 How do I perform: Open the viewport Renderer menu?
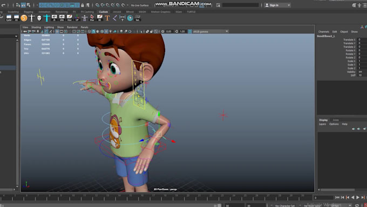[72, 27]
